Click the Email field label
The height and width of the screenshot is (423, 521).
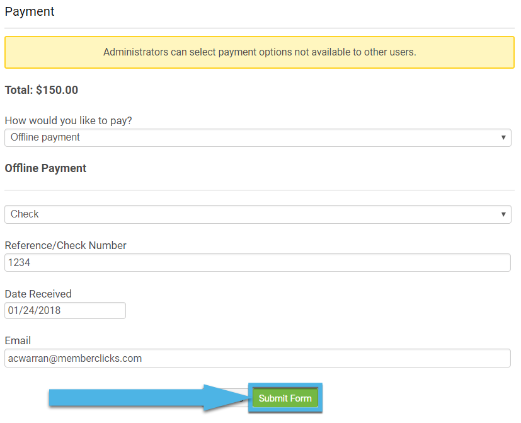[18, 340]
